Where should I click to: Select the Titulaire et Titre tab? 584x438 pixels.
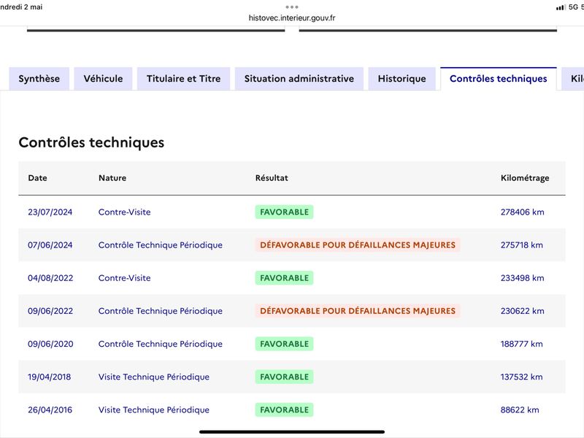pyautogui.click(x=184, y=79)
